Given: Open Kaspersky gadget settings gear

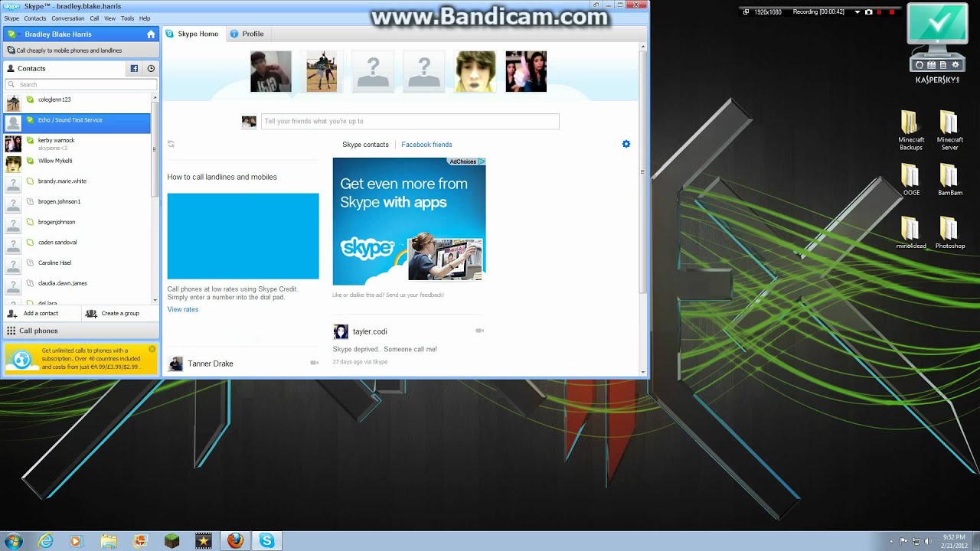Looking at the screenshot, I should (x=955, y=65).
